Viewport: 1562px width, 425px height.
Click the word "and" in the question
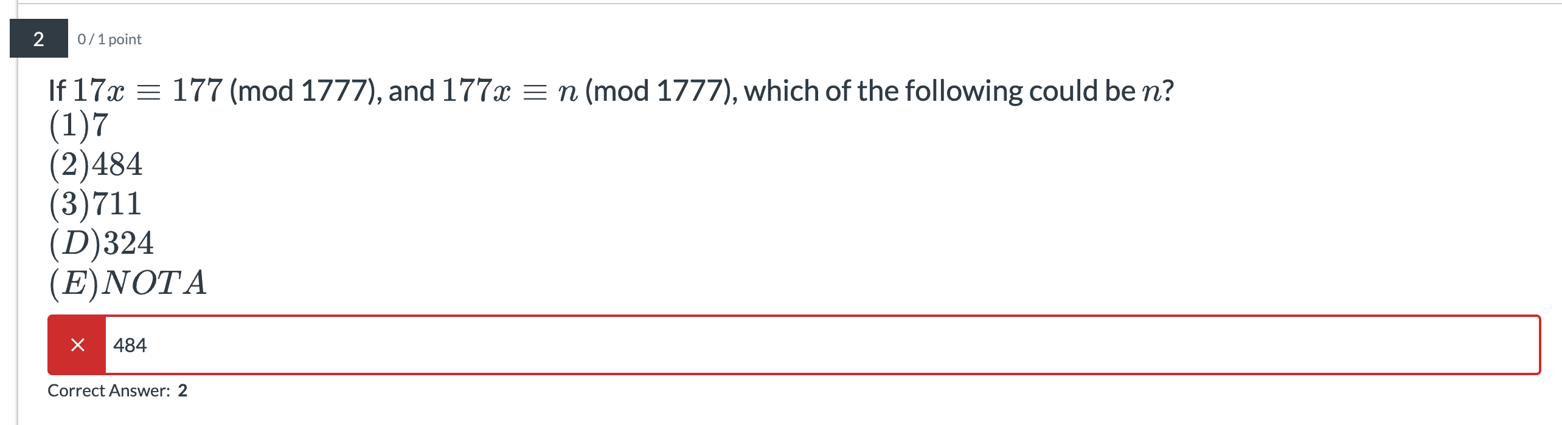click(x=412, y=91)
